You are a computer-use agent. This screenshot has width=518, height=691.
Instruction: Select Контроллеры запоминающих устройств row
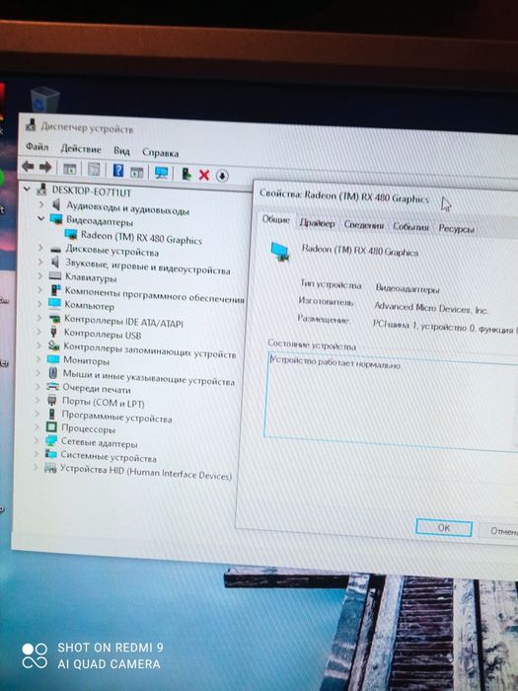150,350
